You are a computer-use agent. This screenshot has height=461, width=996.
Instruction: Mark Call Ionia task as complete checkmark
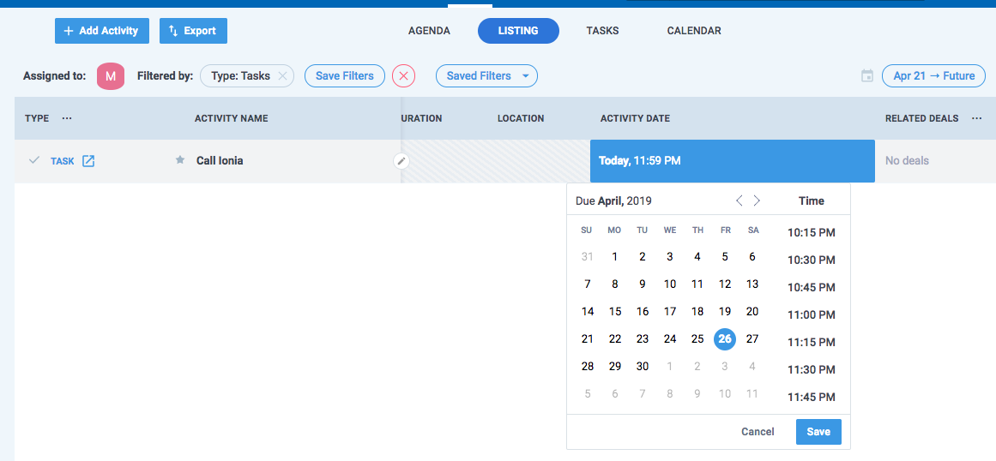click(34, 160)
